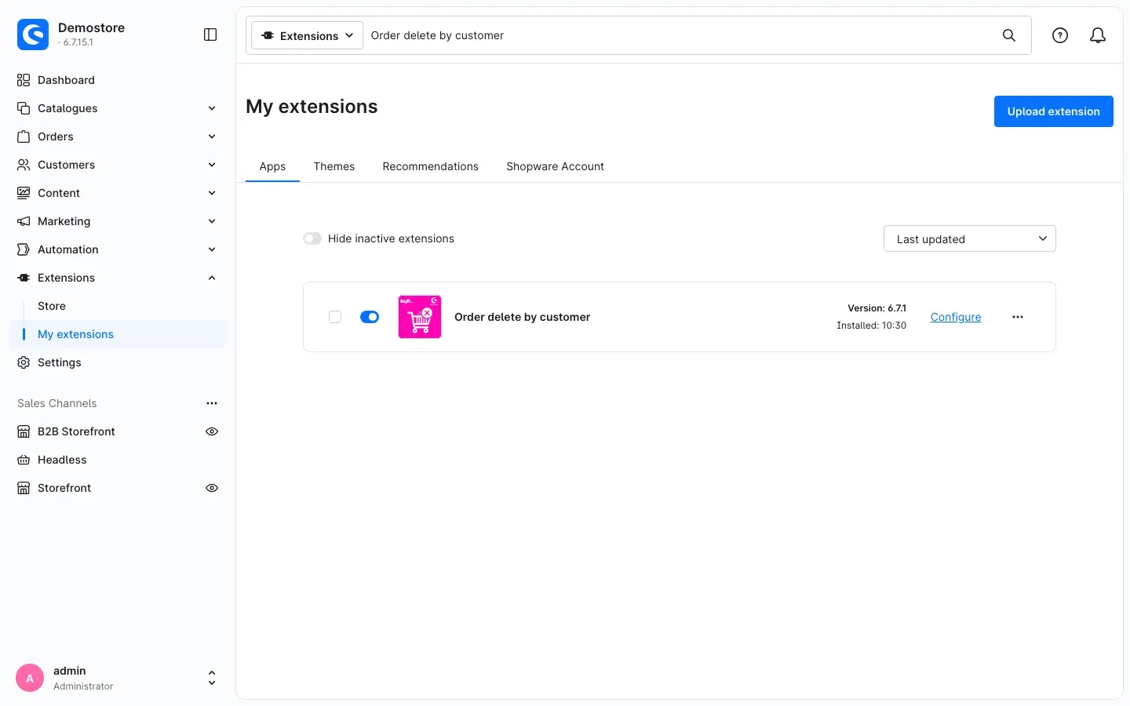Toggle Storefront eye visibility icon
Screen dimensions: 1130x706
[212, 488]
